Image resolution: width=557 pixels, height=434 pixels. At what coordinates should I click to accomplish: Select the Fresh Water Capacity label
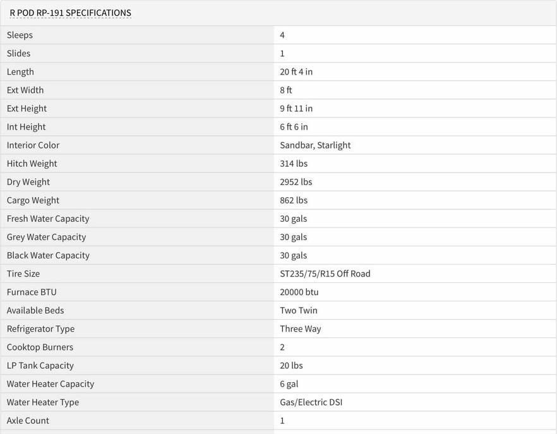click(x=48, y=219)
